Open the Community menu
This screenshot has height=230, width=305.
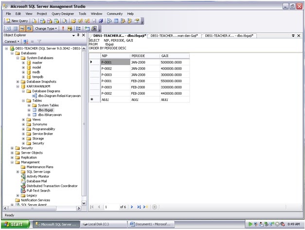(115, 14)
